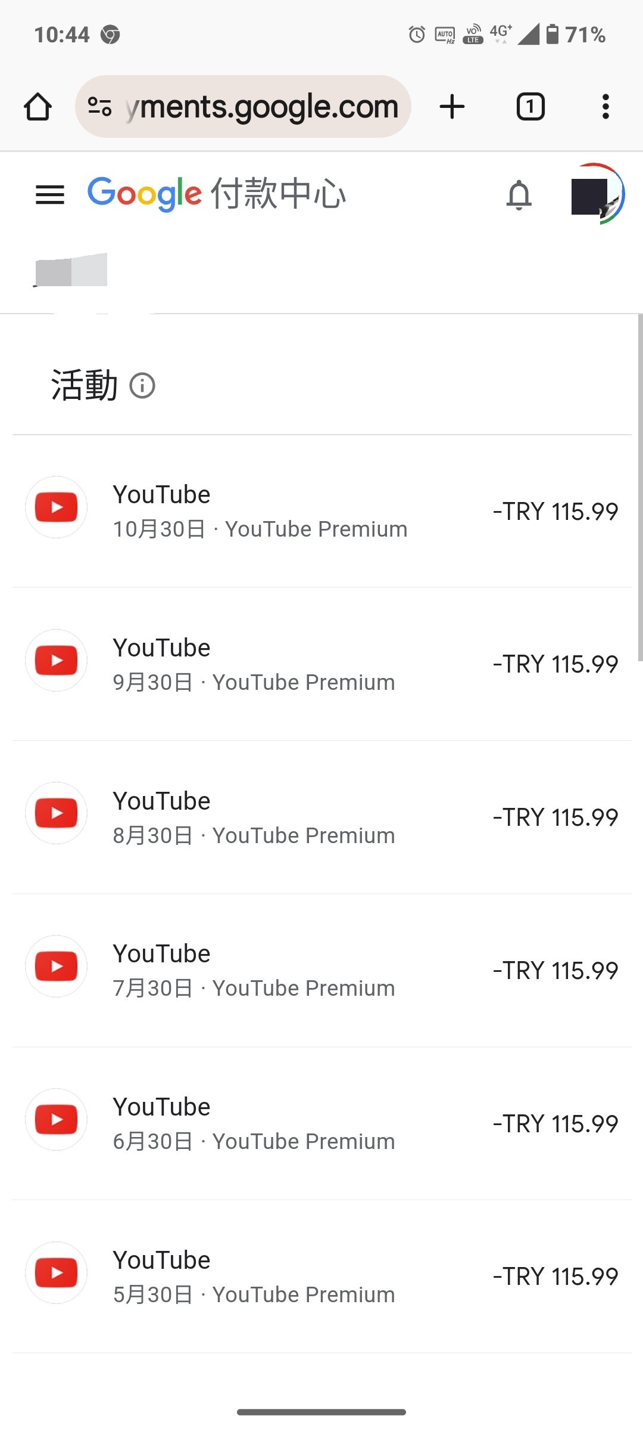Open the tab switcher showing 1 tab
The image size is (643, 1431).
[530, 107]
